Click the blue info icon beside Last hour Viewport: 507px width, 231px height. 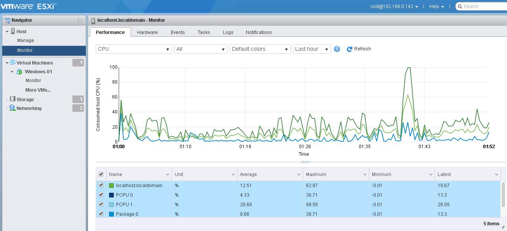(337, 49)
